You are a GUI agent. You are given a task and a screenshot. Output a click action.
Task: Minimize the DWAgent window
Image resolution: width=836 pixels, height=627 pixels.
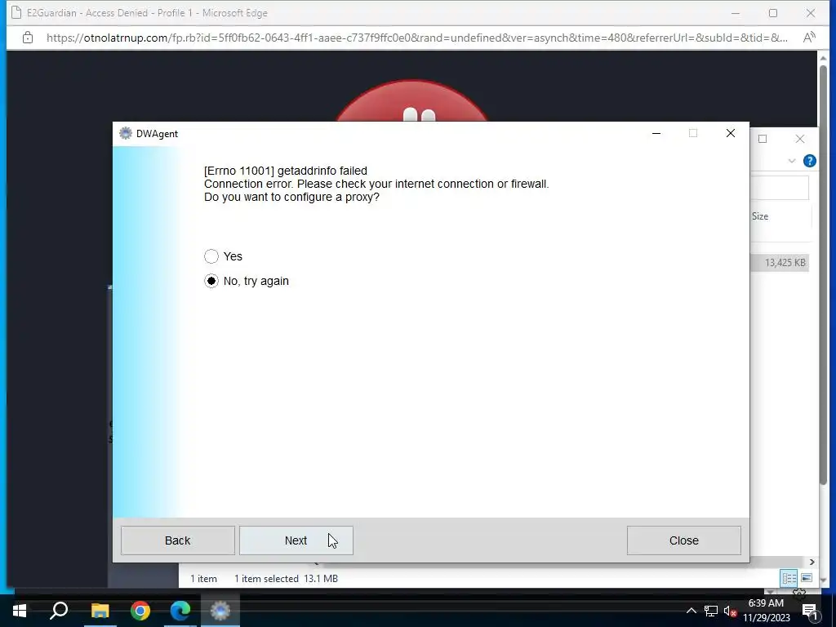[x=656, y=133]
